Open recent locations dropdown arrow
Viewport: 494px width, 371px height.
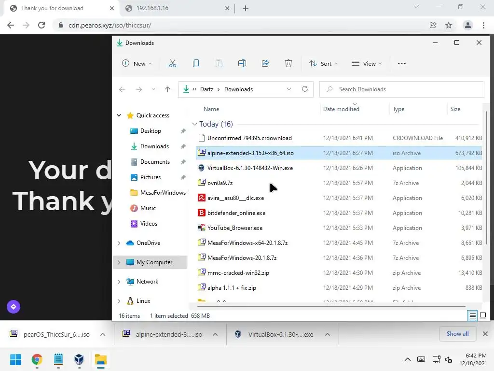coord(153,89)
